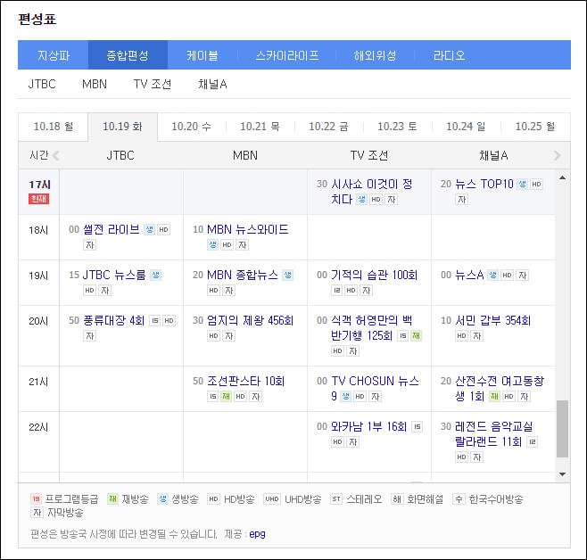The width and height of the screenshot is (587, 560).
Task: Click the 생 live icon next to JTBC 뉴스룸
Action: pyautogui.click(x=155, y=275)
